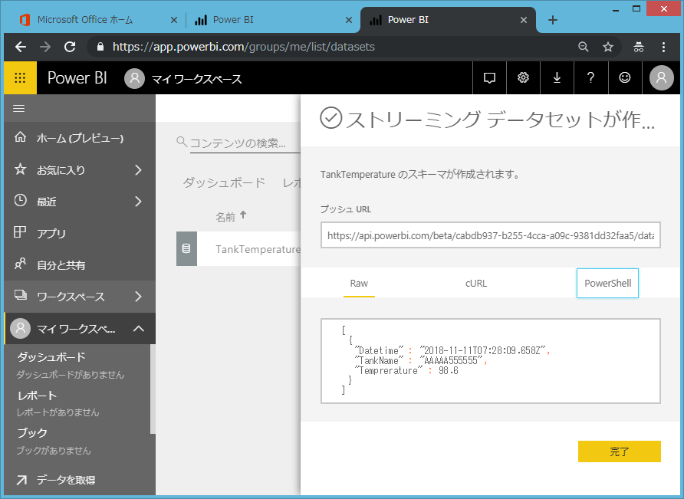The width and height of the screenshot is (684, 499).
Task: Open the app launcher waffle icon
Action: (20, 77)
